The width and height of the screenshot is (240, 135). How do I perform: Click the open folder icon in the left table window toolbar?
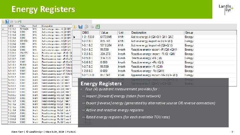coord(3,22)
